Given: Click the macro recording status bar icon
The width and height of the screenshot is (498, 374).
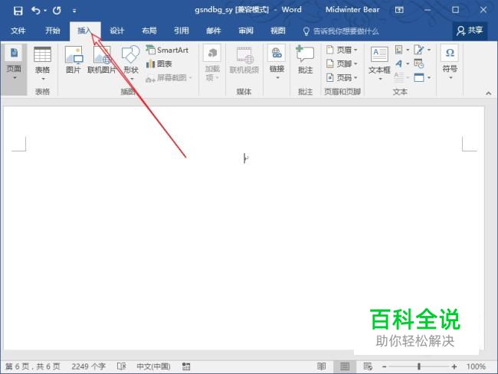Looking at the screenshot, I should (186, 366).
